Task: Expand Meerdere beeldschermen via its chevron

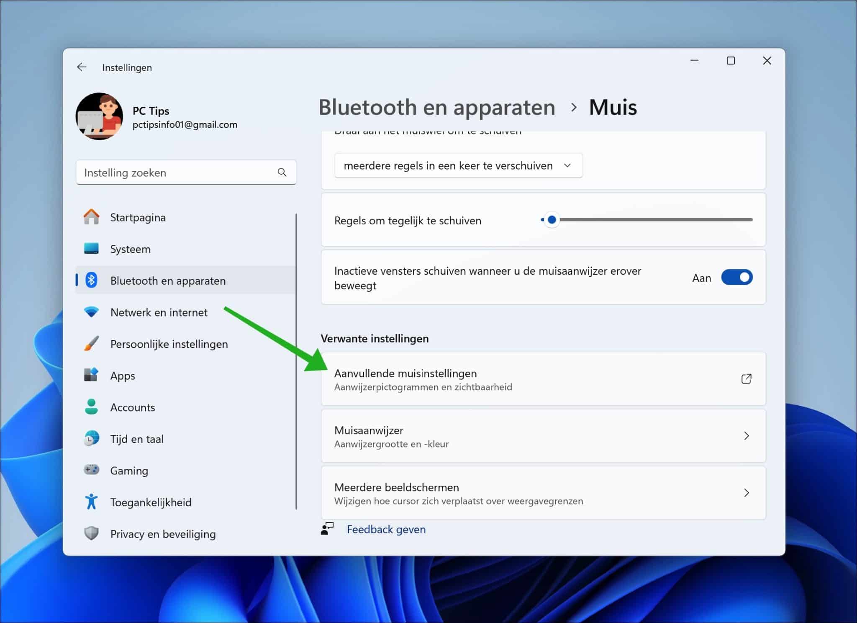Action: (x=747, y=493)
